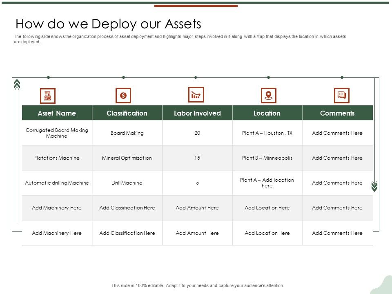Viewport: 392px width, 294px height.
Task: Select the Corrugated Board Making Machine cell
Action: pyautogui.click(x=57, y=133)
